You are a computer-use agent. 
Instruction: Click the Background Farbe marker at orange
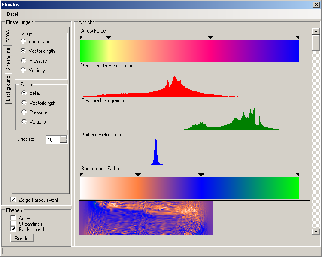click(x=138, y=175)
